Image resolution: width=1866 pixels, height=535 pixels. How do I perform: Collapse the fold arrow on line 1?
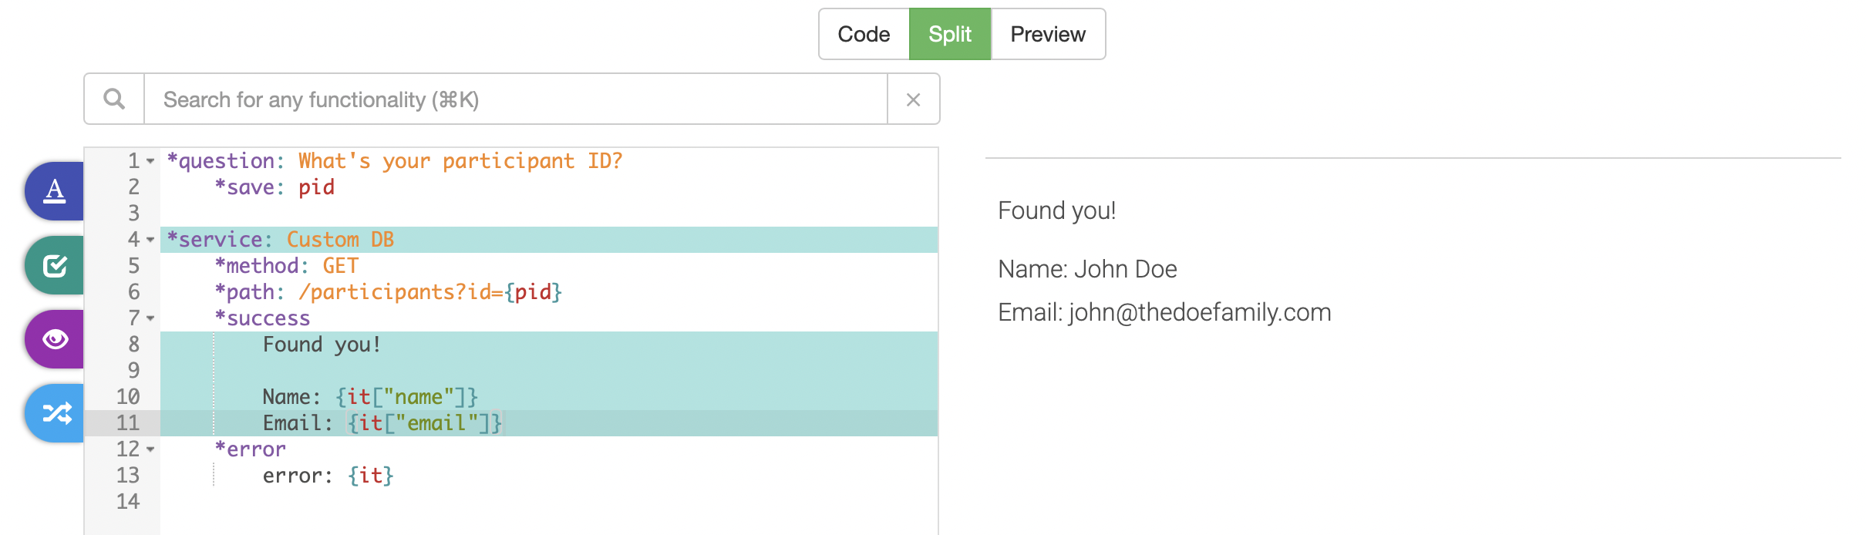150,161
